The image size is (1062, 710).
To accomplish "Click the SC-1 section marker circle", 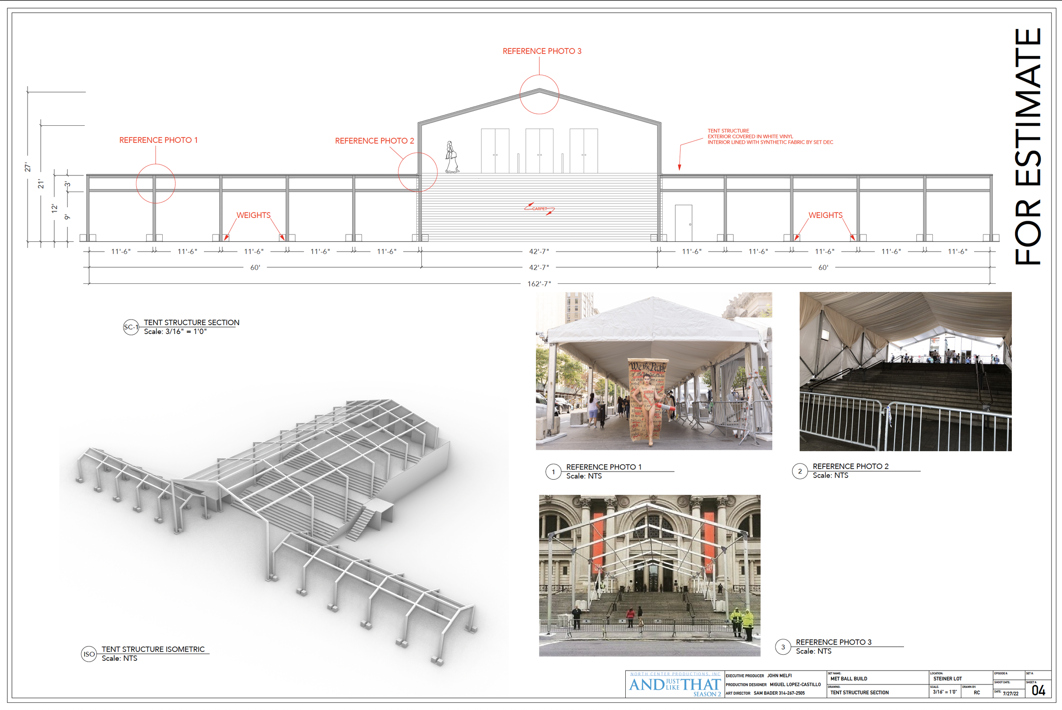I will pos(131,327).
